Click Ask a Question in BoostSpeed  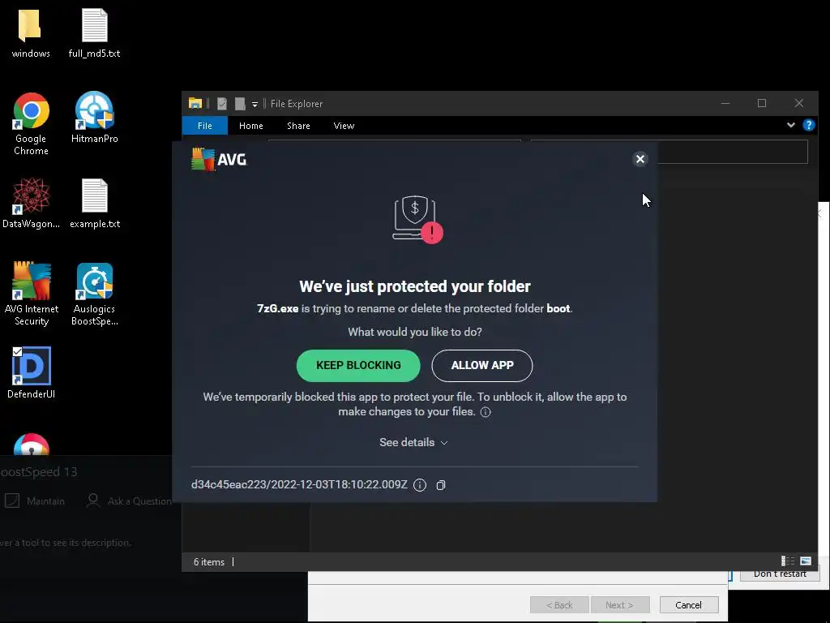[x=129, y=501]
